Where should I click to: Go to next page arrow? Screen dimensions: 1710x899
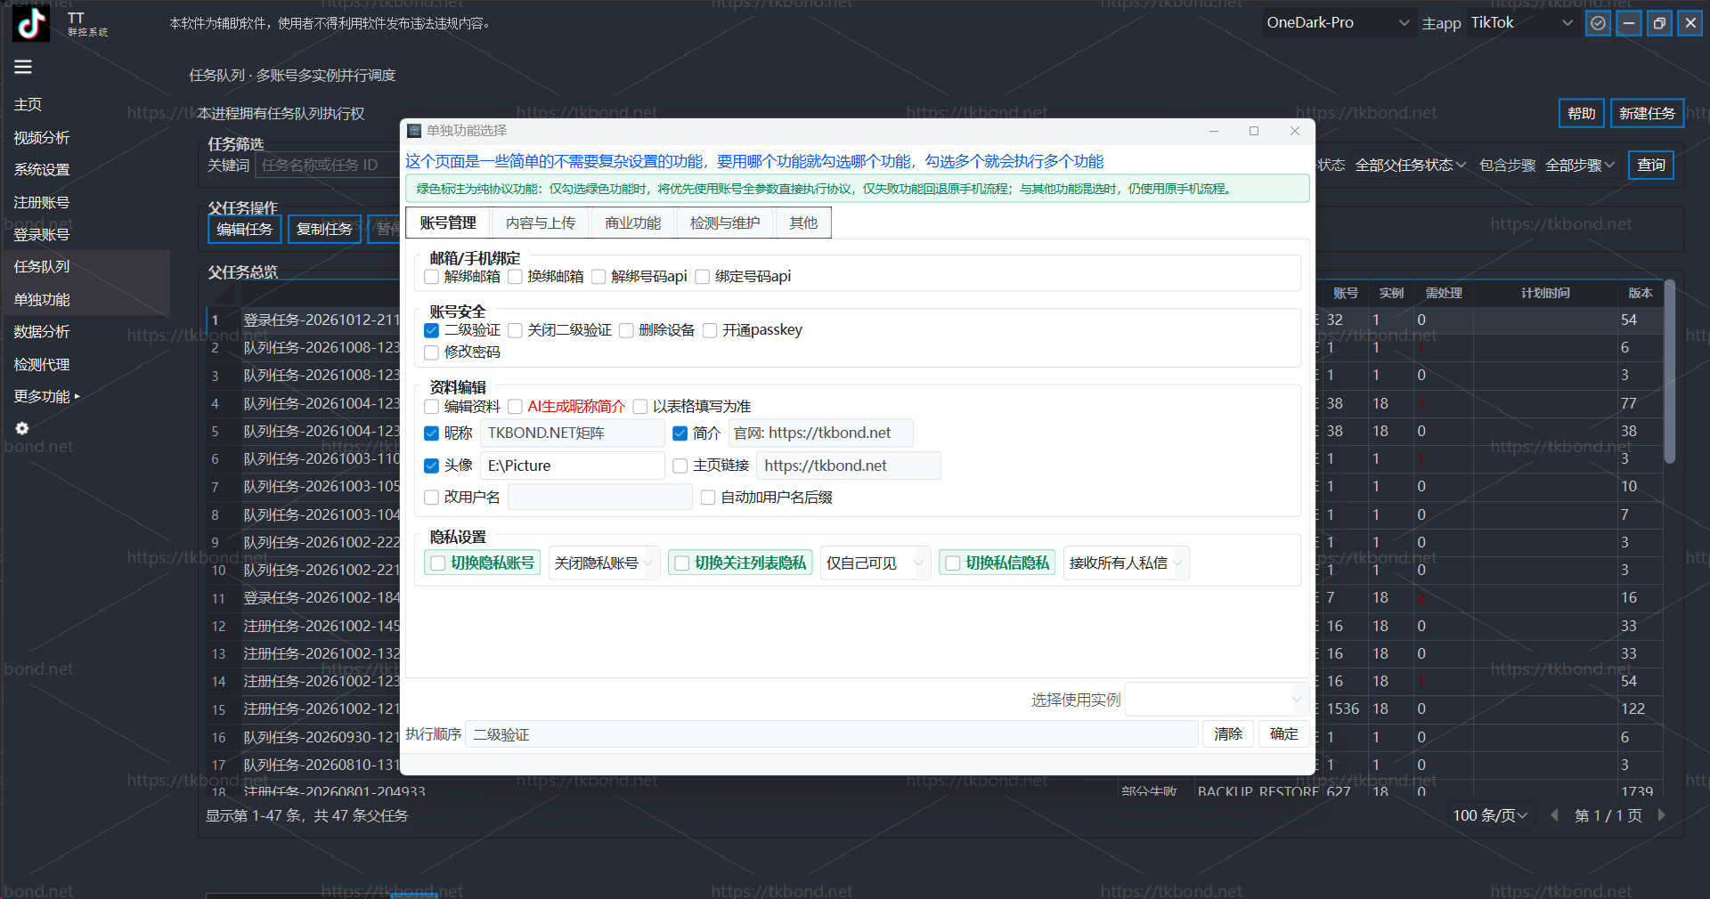pos(1661,815)
